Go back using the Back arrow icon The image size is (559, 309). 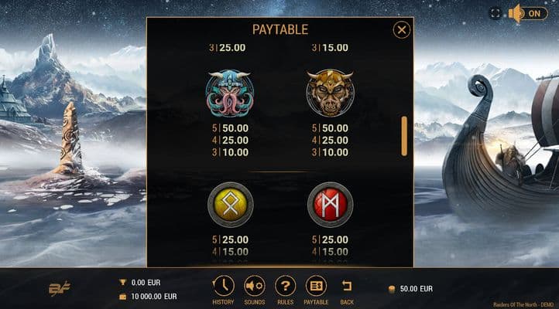pos(347,286)
